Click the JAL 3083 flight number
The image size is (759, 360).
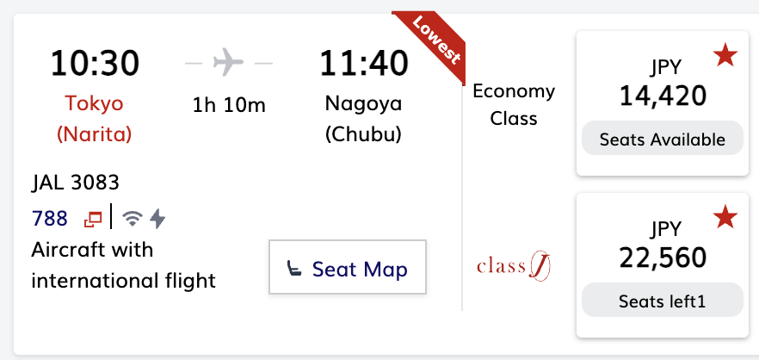[75, 183]
